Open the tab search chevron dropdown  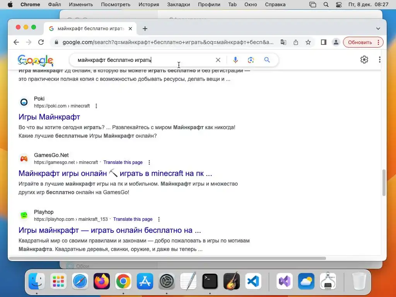(x=378, y=29)
